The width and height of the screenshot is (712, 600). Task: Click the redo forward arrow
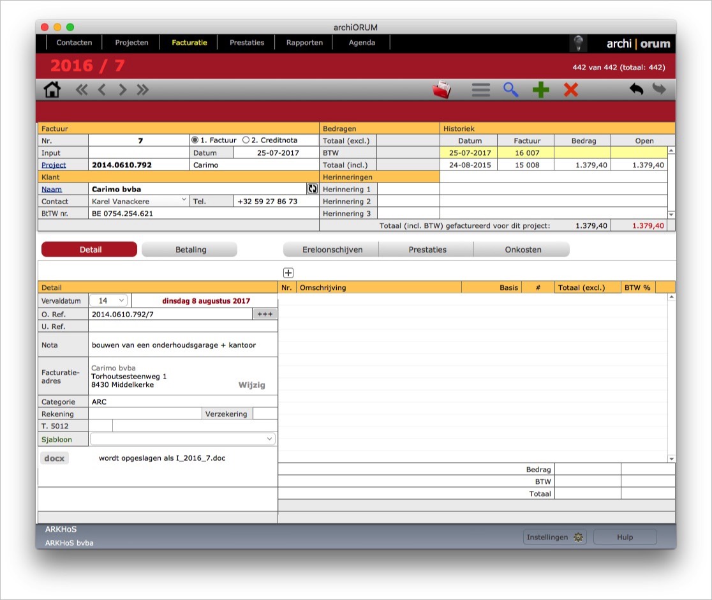click(659, 89)
